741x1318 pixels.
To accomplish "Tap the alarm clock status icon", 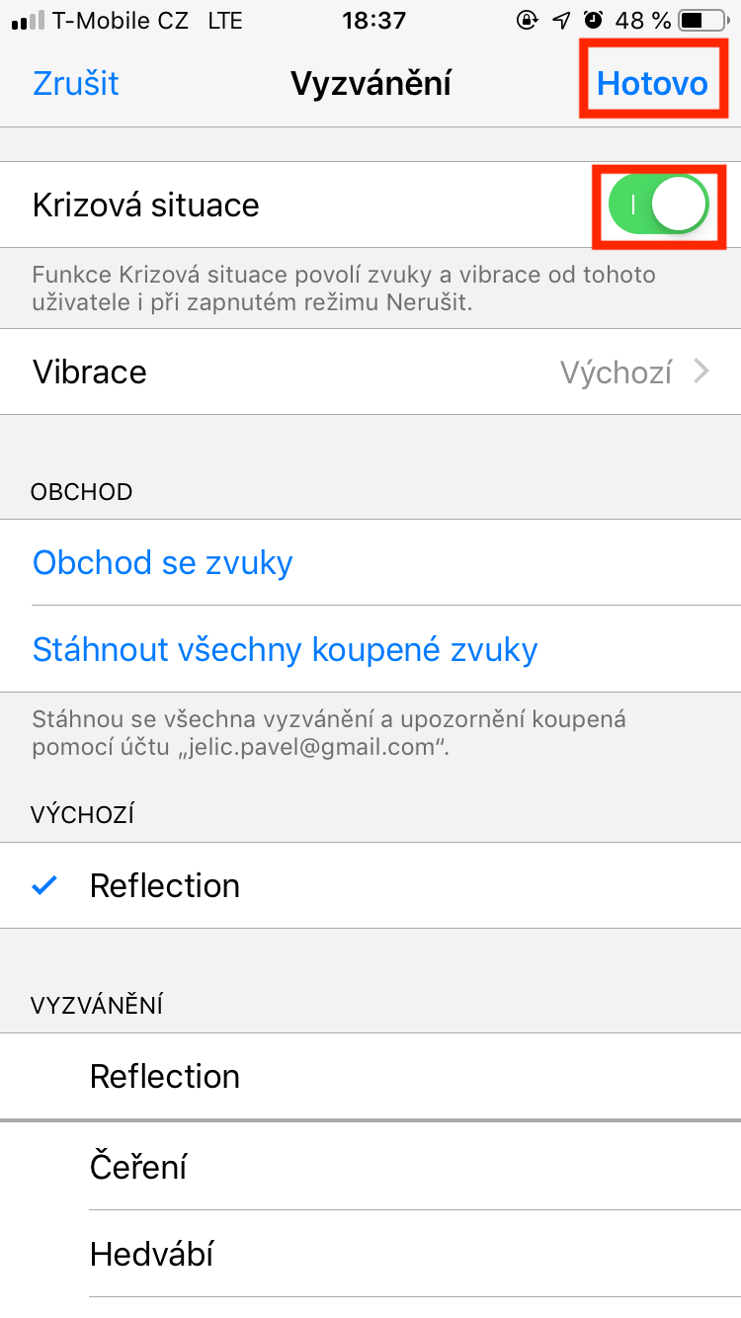I will point(594,21).
